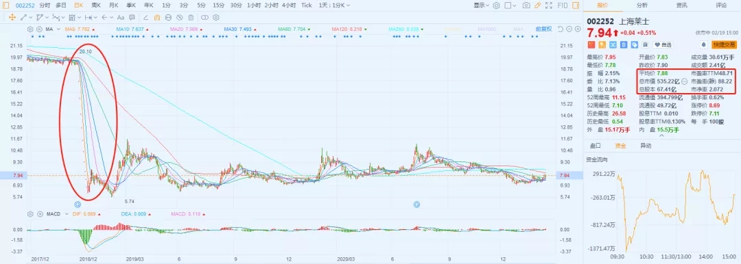Image resolution: width=741 pixels, height=264 pixels.
Task: Select the arrow annotation tool
Action: click(104, 18)
